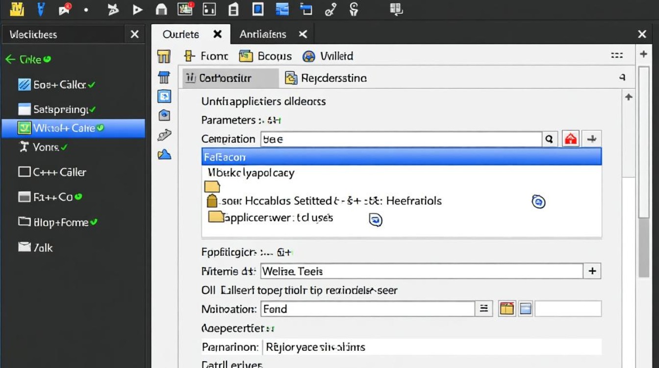Viewport: 659px width, 368px height.
Task: Click the magnifier icon in Cempiation field
Action: (550, 139)
